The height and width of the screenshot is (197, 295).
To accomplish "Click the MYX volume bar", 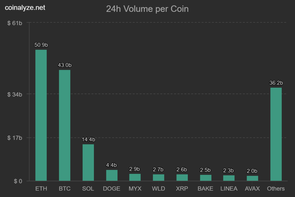I will click(135, 177).
